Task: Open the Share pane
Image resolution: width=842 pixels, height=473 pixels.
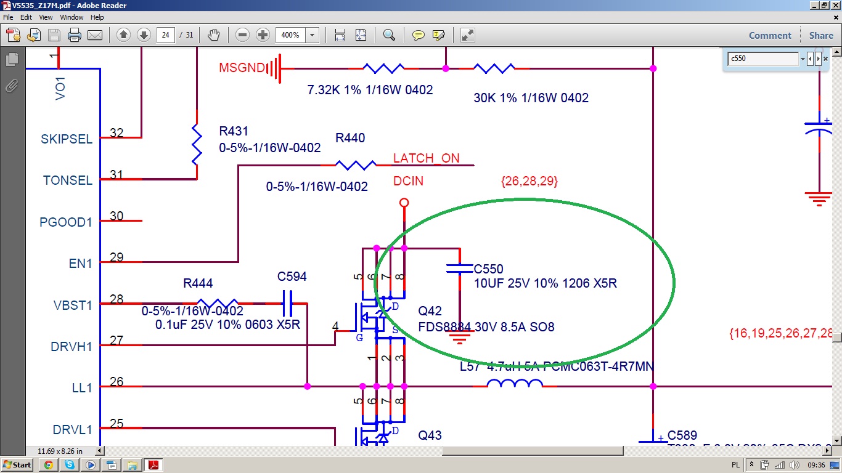Action: point(821,35)
